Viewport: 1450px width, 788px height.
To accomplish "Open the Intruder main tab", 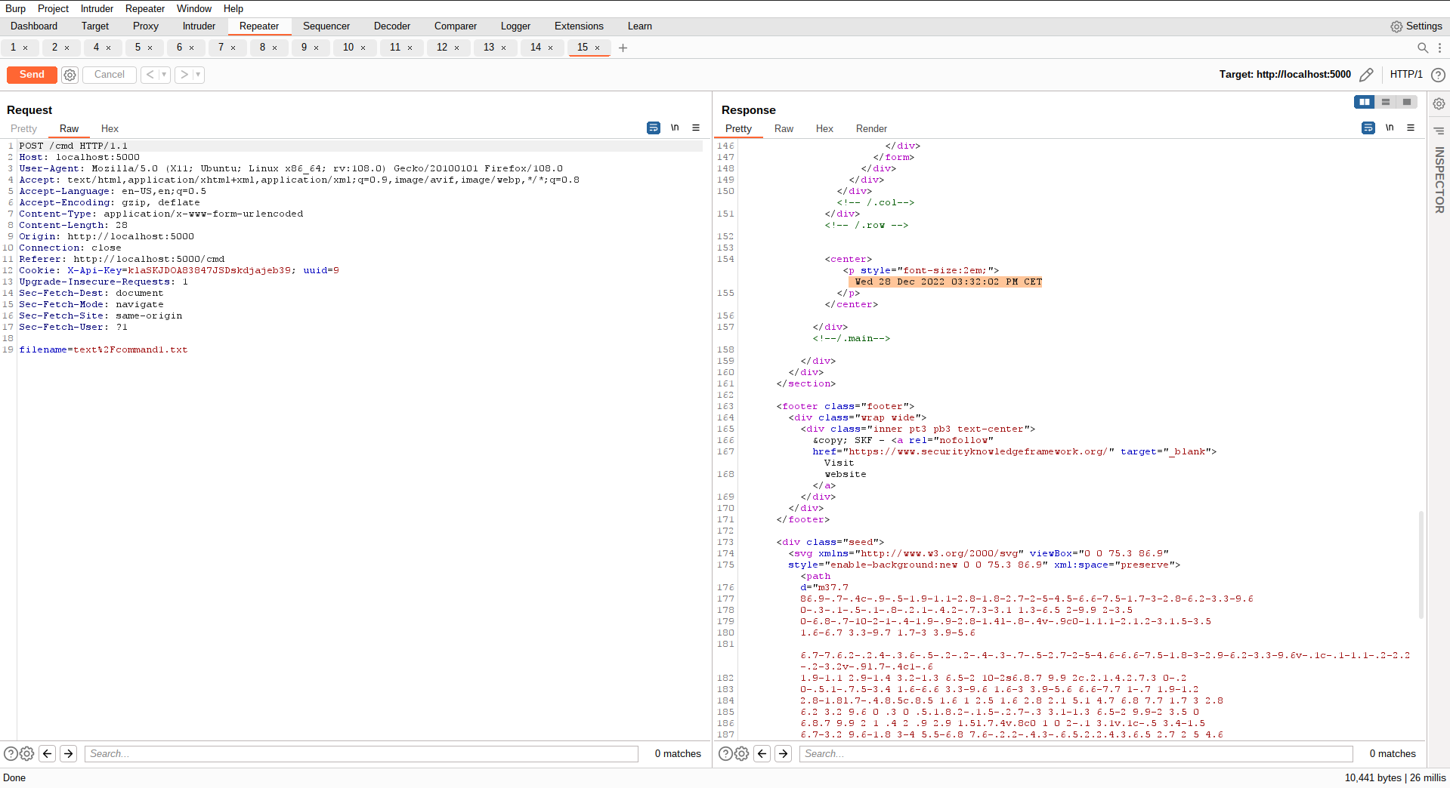I will (199, 26).
